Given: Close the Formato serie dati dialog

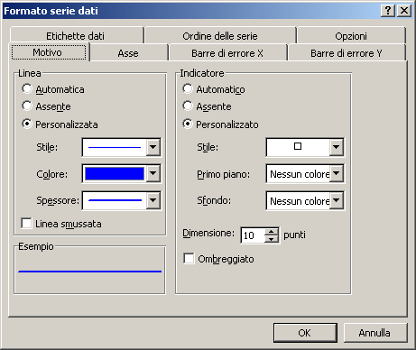Looking at the screenshot, I should tap(404, 11).
